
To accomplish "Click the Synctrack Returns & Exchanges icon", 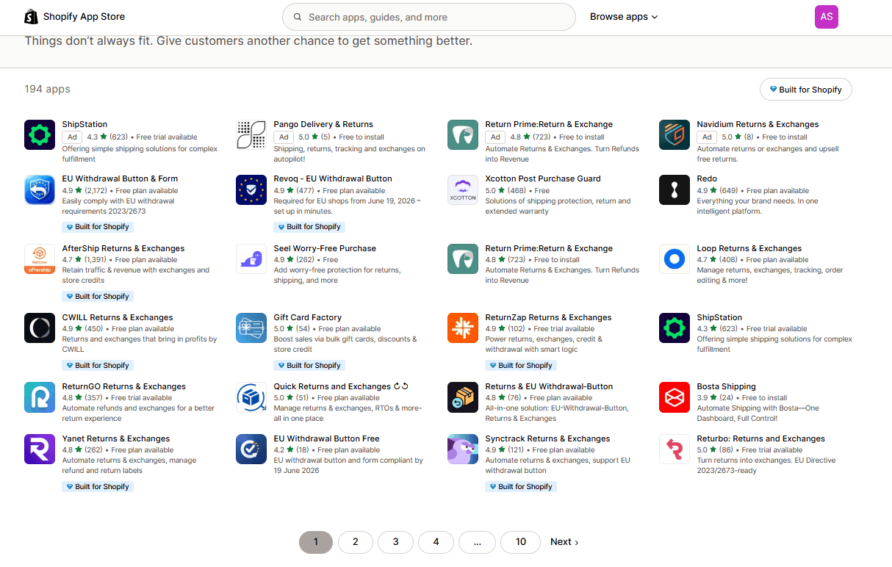I will pos(463,449).
